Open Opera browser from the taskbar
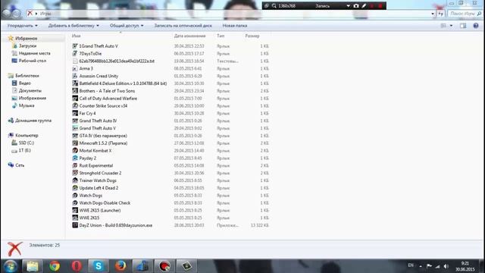The width and height of the screenshot is (485, 273). click(x=77, y=266)
